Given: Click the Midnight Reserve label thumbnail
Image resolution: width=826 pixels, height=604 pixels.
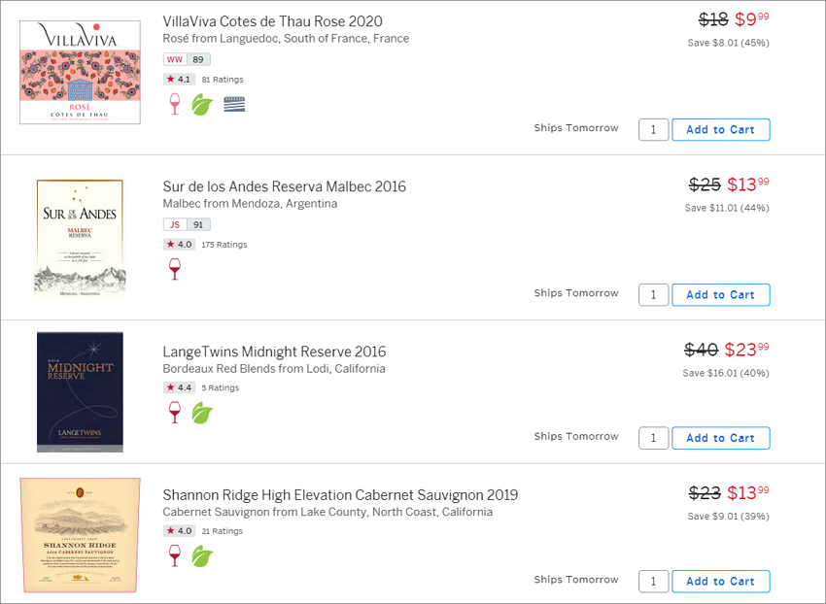Looking at the screenshot, I should pyautogui.click(x=80, y=391).
